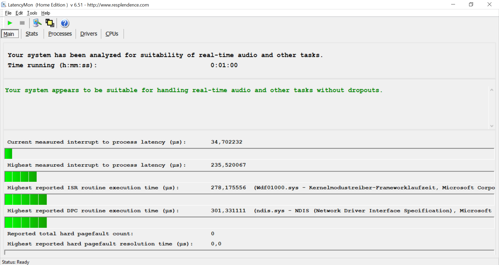Show the Processes tab

60,34
